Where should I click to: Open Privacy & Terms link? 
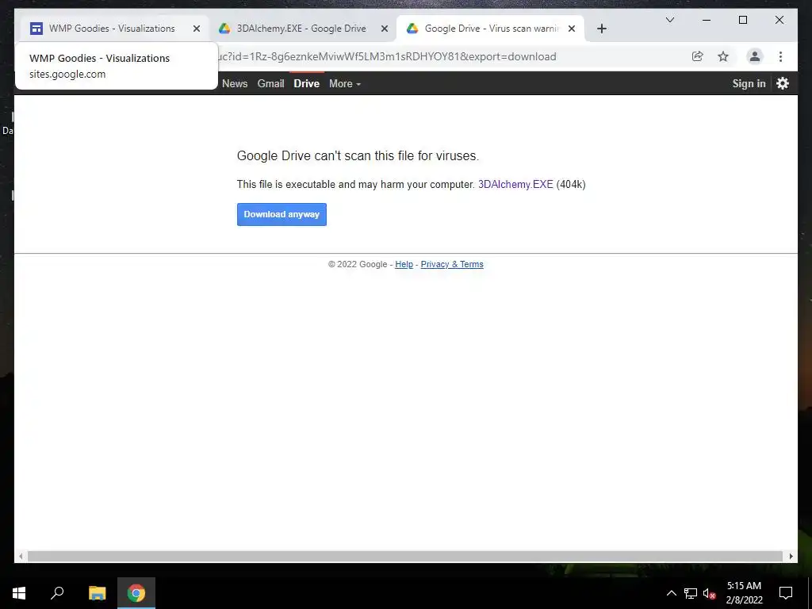451,264
